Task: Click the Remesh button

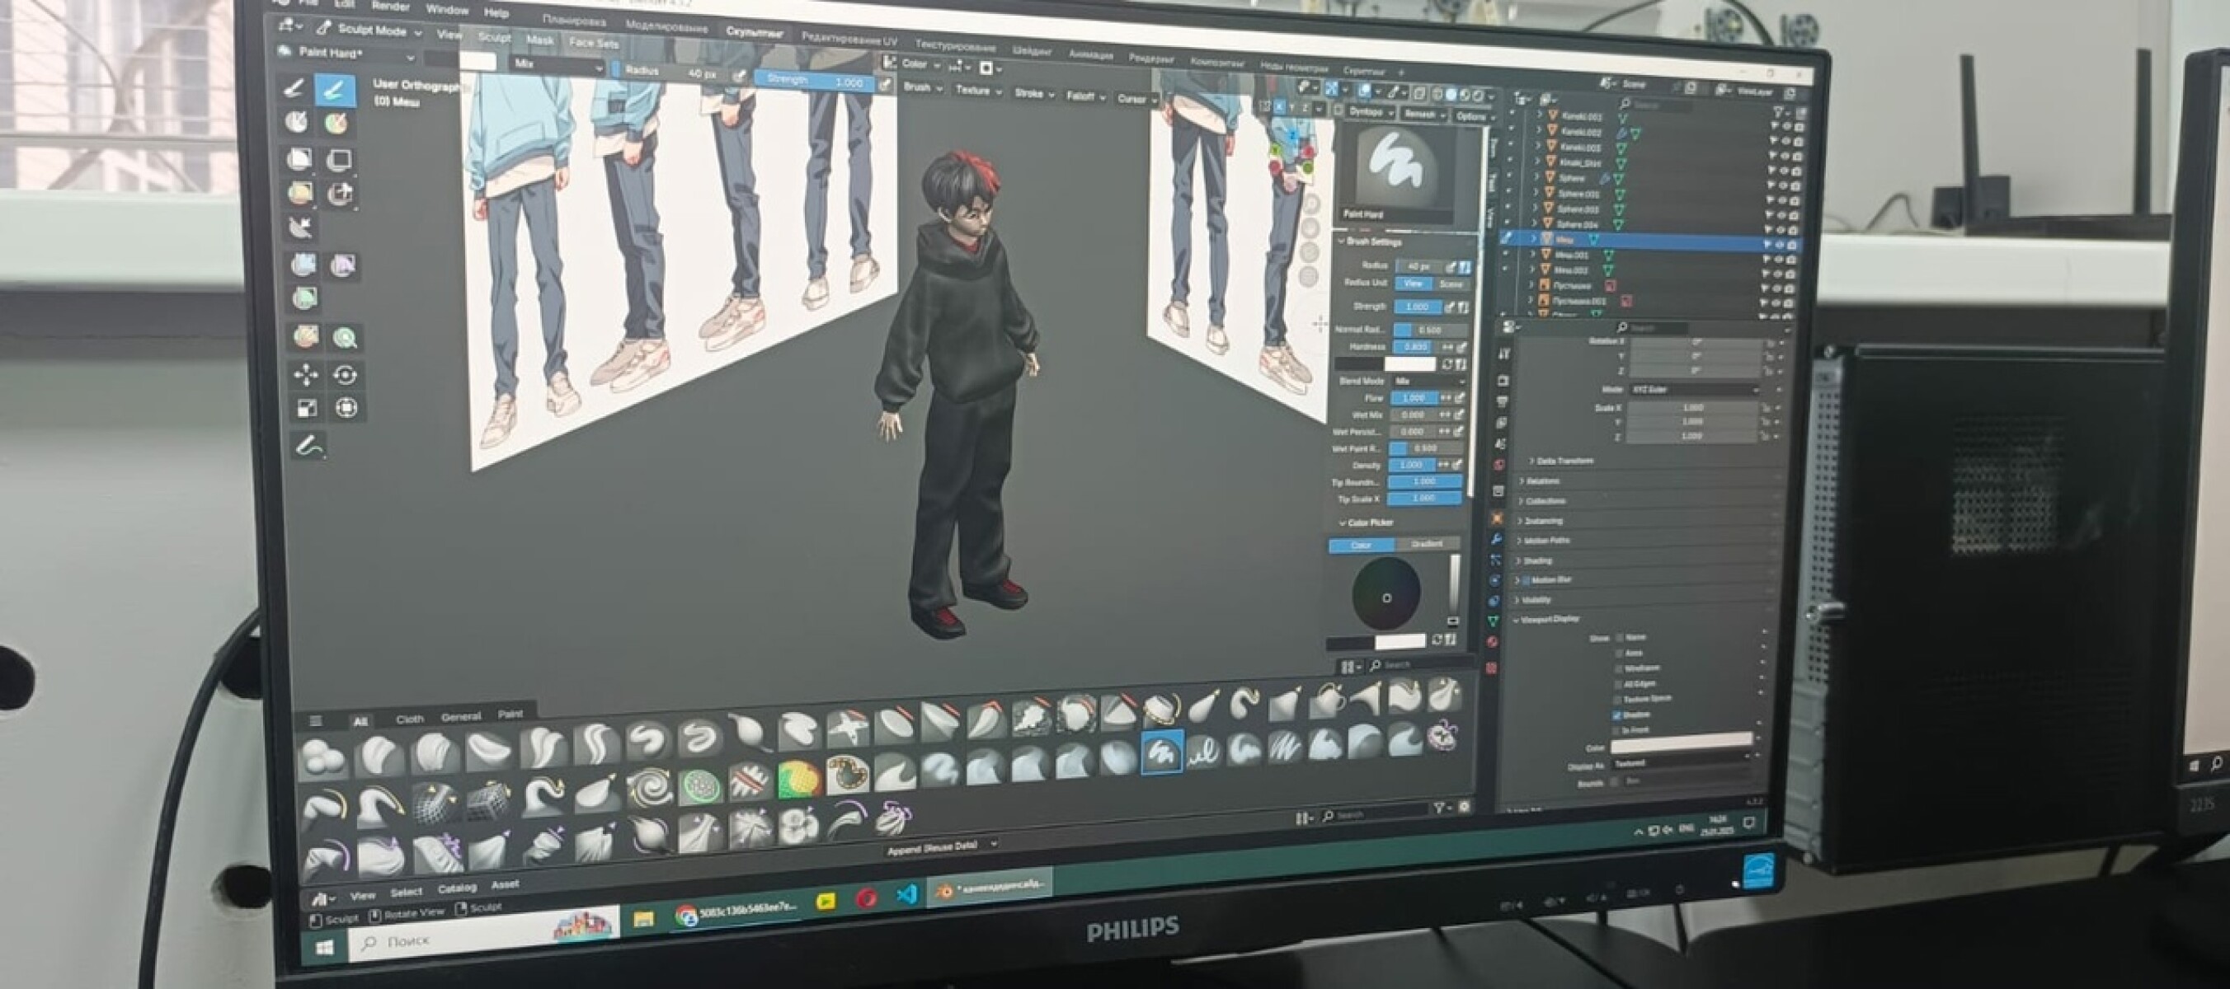Action: 1422,115
